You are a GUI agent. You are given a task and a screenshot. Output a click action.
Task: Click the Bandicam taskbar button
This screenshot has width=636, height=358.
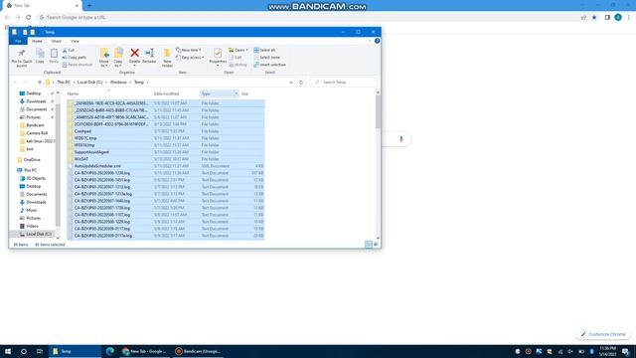pyautogui.click(x=198, y=351)
